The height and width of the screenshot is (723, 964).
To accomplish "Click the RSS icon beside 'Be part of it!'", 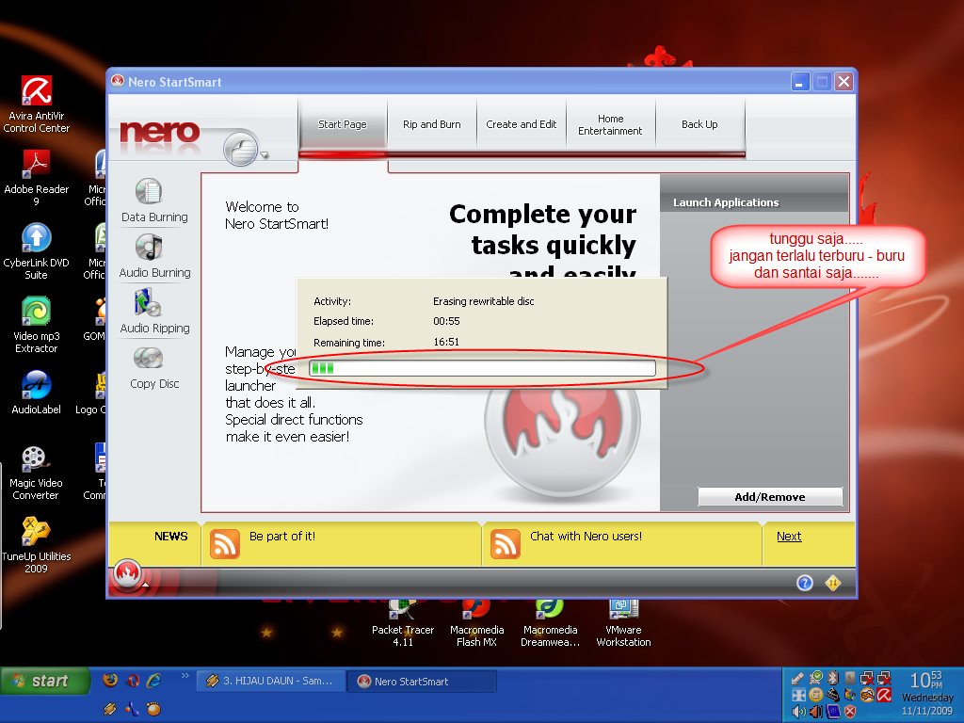I will [224, 544].
